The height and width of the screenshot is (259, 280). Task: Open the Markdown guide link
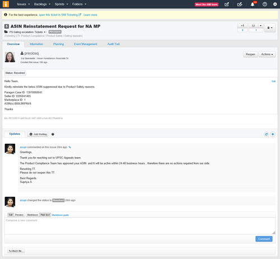pos(60,215)
